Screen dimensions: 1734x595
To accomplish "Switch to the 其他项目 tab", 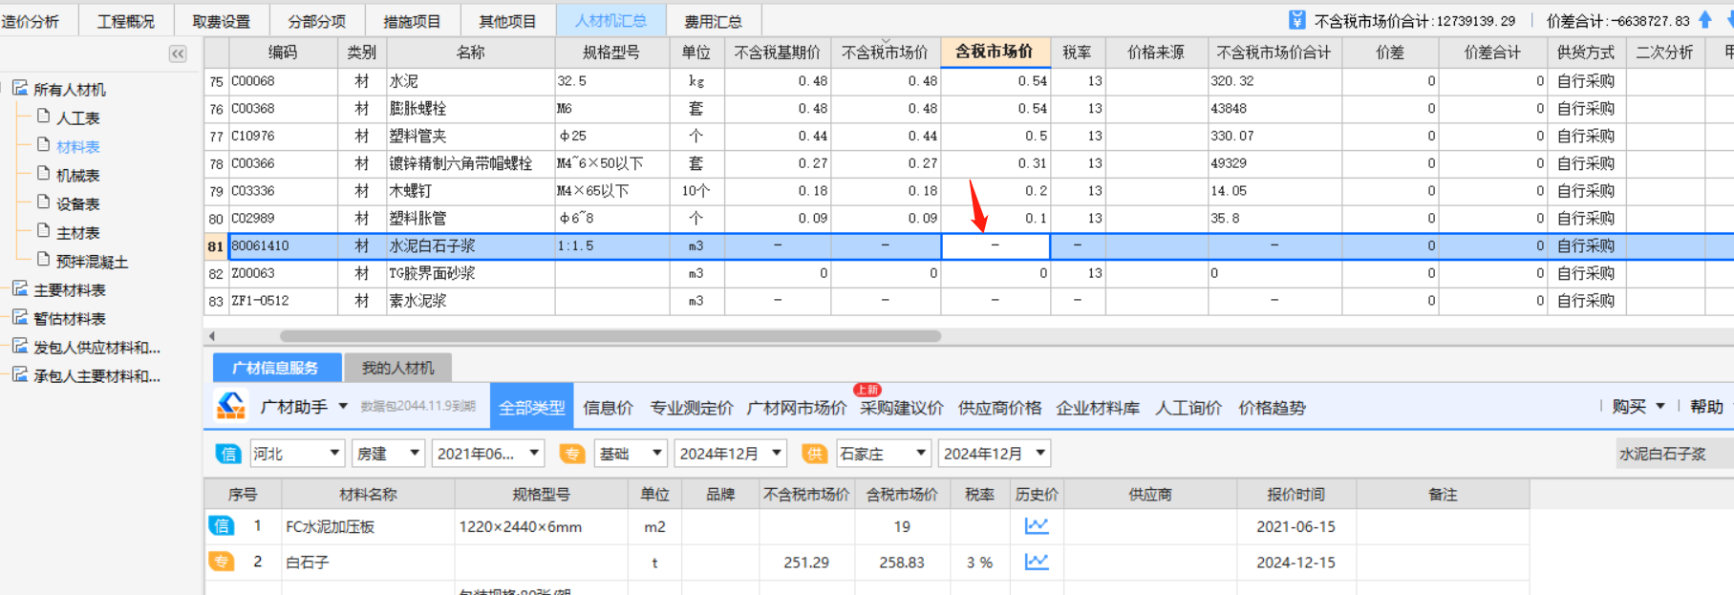I will (508, 21).
